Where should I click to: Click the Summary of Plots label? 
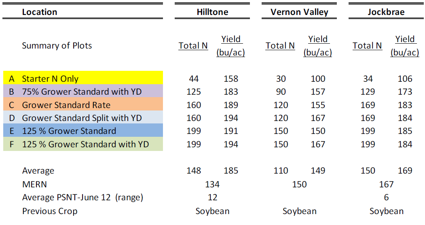[57, 46]
